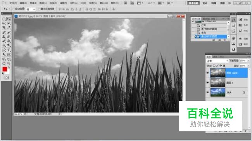252x141 pixels.
Task: Select the Blur tool
Action: 4,45
